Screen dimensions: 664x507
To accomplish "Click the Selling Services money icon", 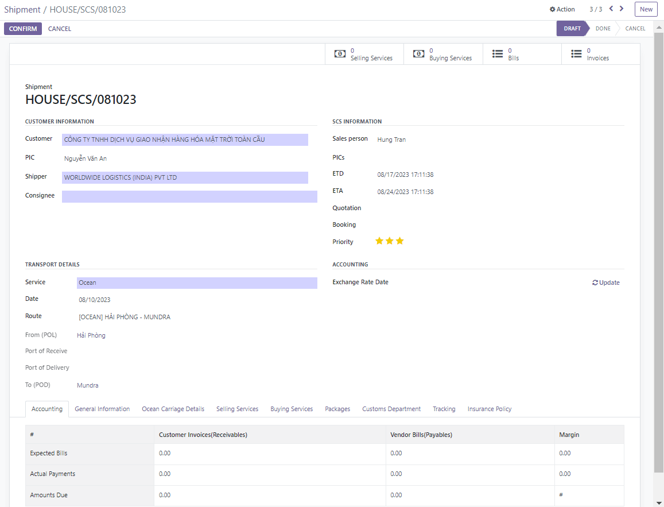I will click(x=340, y=54).
